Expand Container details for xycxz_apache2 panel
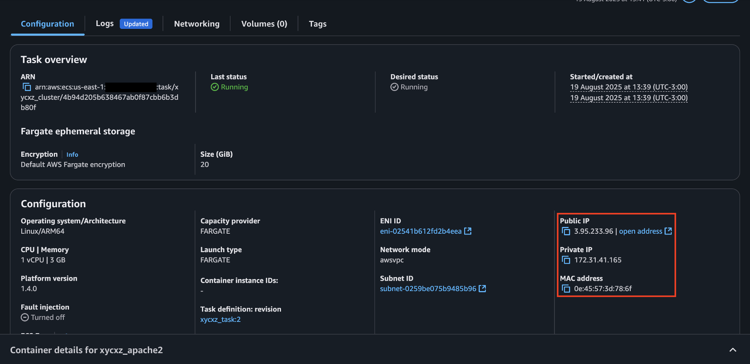The height and width of the screenshot is (364, 750). (x=732, y=350)
